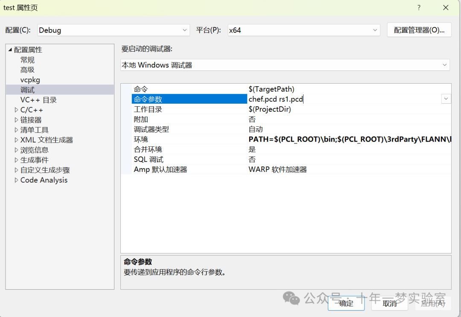Expand the 浏览信息 node arrow
This screenshot has width=461, height=317.
pos(16,150)
